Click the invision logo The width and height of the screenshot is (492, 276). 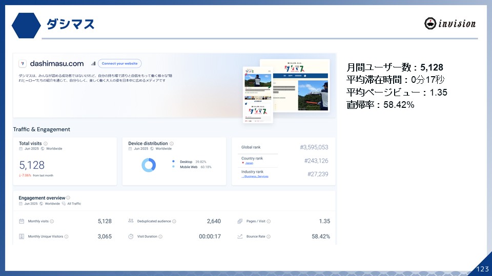click(x=450, y=24)
